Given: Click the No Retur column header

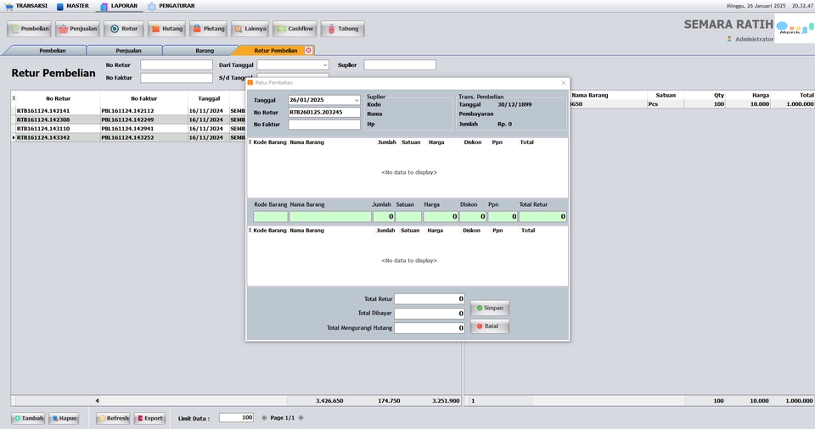Looking at the screenshot, I should (58, 98).
